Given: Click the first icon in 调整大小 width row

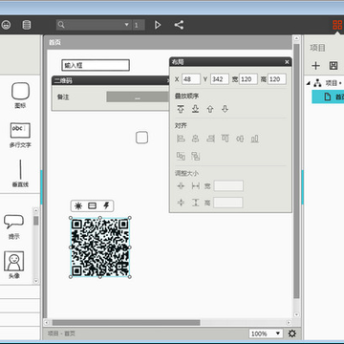Looking at the screenshot, I should tap(181, 186).
